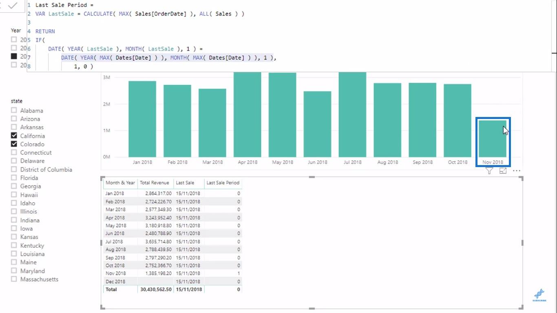Commit the formula with the checkmark icon
The width and height of the screenshot is (557, 313).
(x=13, y=6)
